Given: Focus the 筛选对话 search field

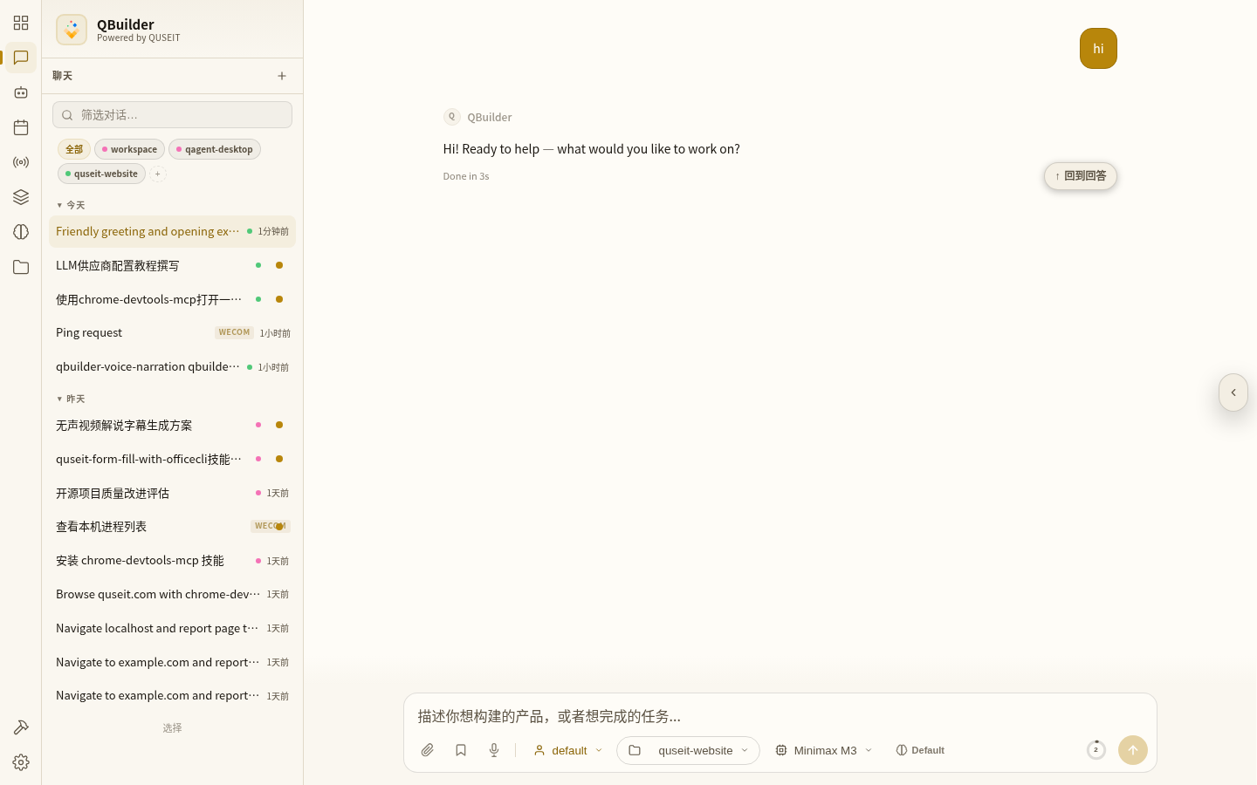Looking at the screenshot, I should tap(172, 115).
